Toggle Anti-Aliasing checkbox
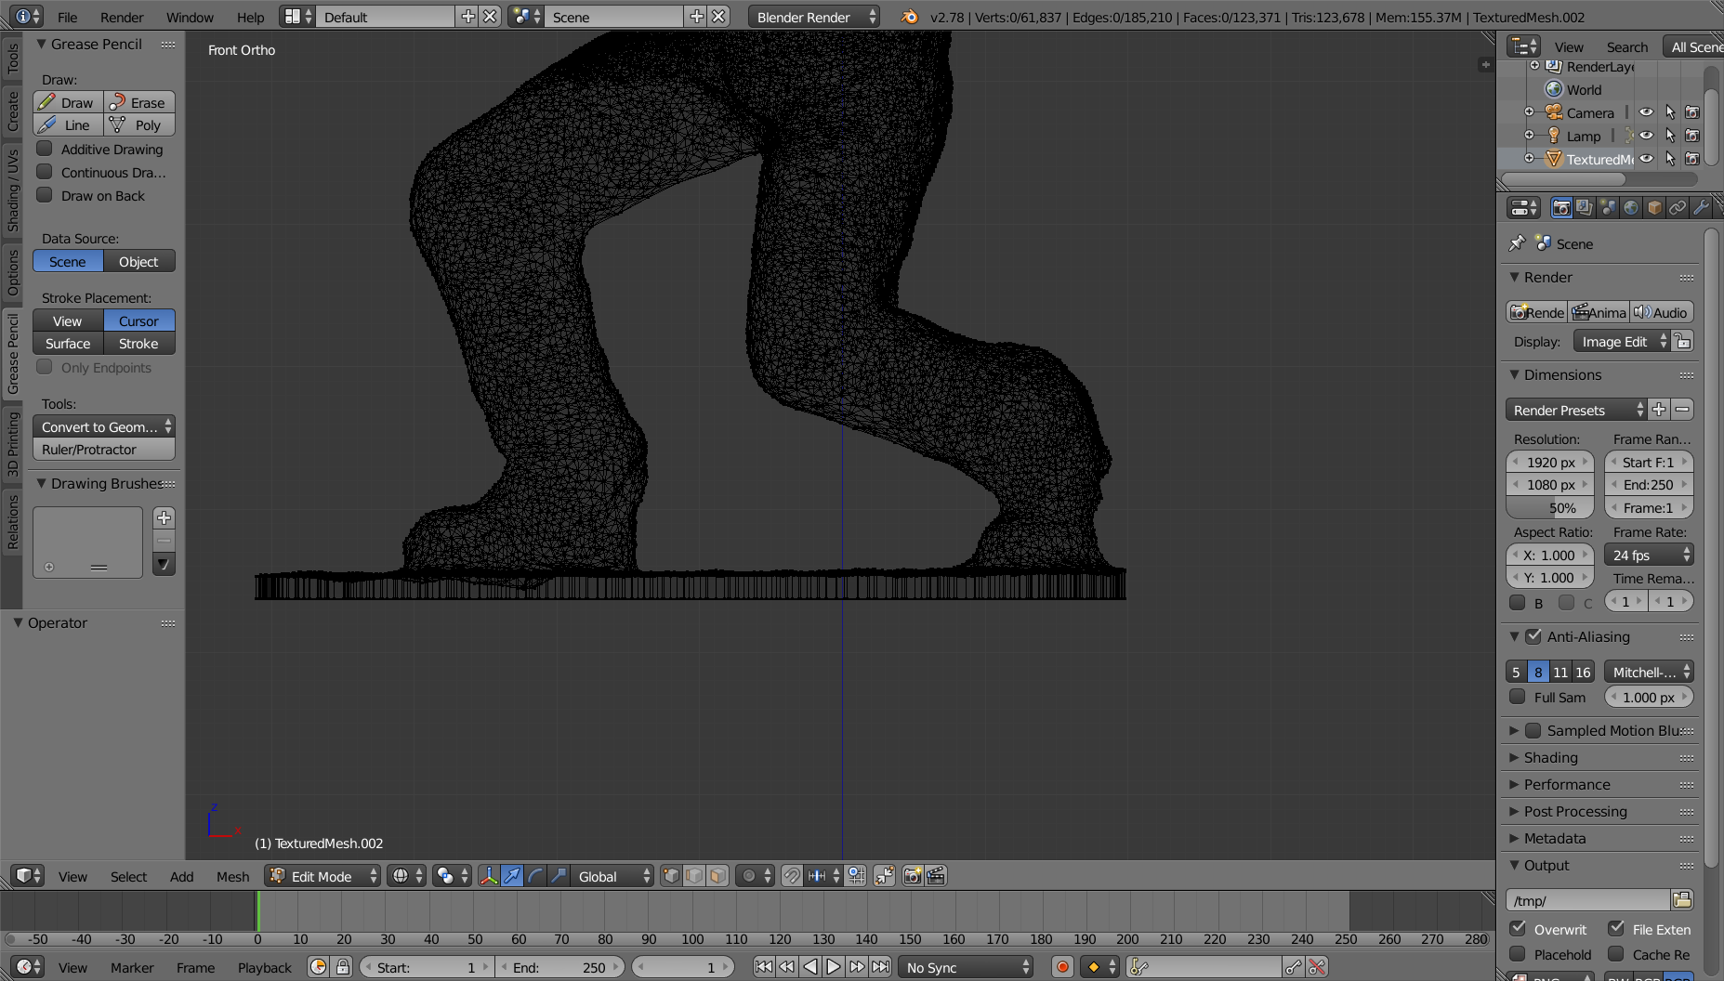This screenshot has height=981, width=1724. click(1533, 636)
